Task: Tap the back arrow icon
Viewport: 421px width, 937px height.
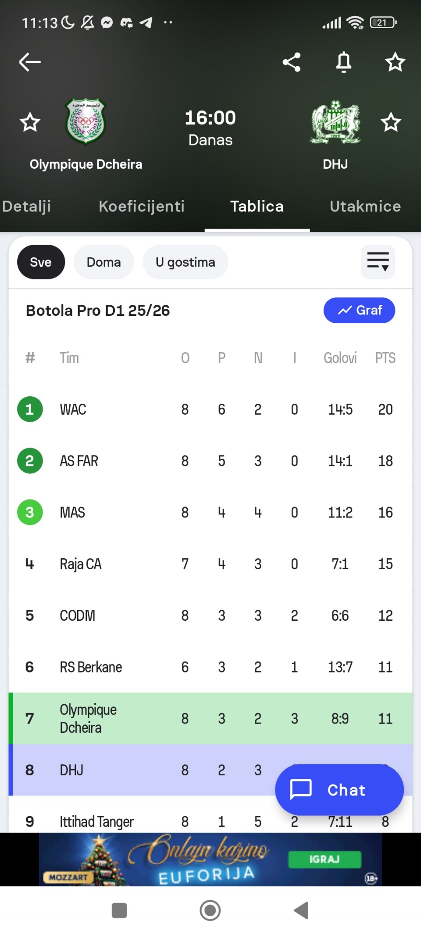Action: (30, 62)
